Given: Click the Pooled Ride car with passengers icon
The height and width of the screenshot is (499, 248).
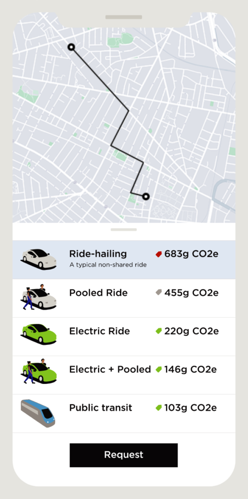Looking at the screenshot, I should tap(39, 297).
